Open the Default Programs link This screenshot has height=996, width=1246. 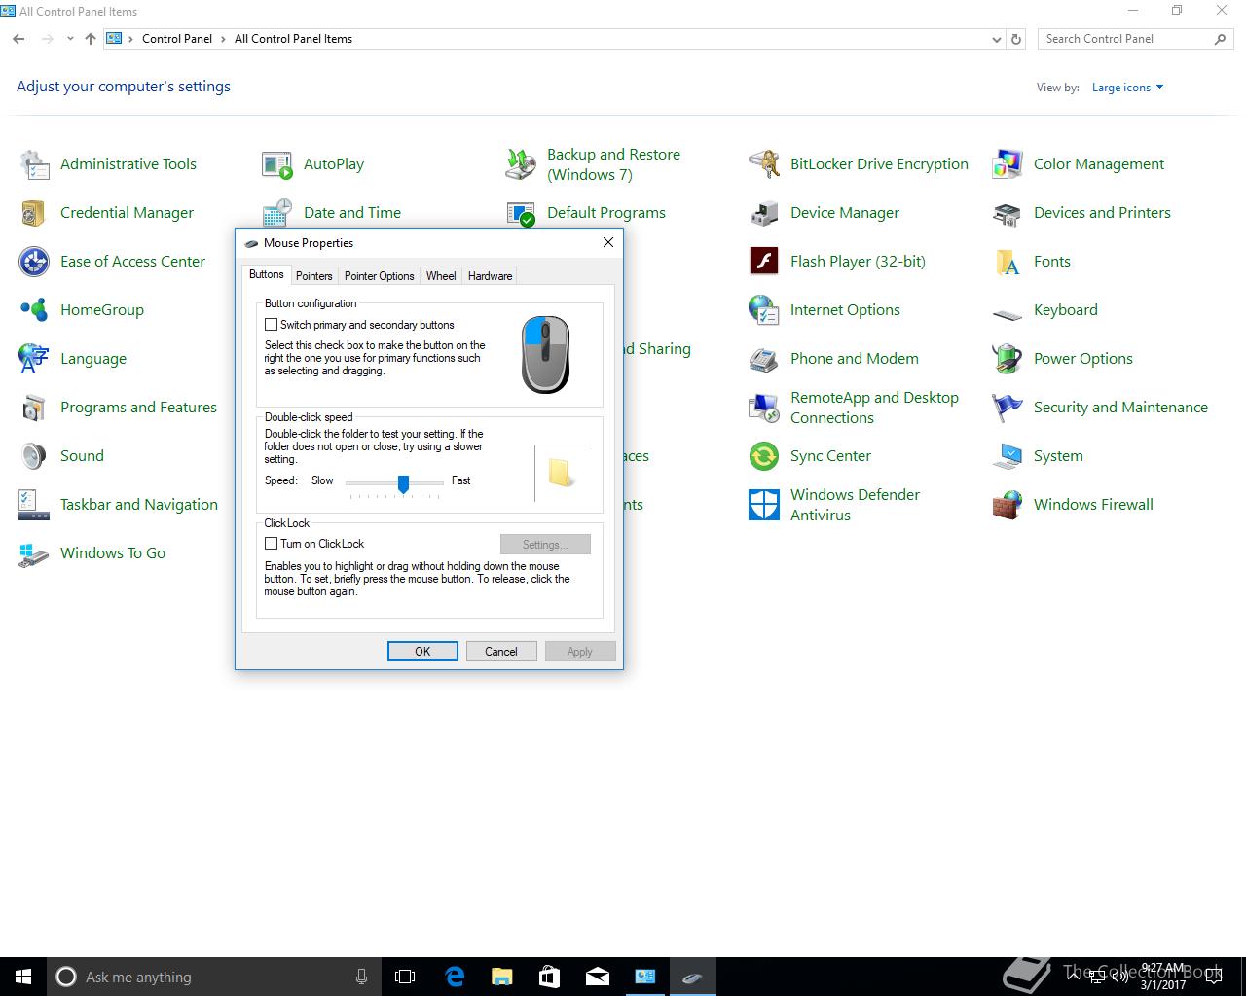606,213
